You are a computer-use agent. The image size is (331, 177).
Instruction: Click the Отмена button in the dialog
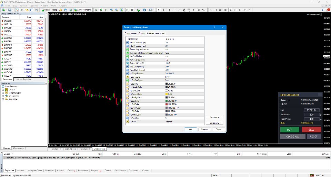(204, 130)
